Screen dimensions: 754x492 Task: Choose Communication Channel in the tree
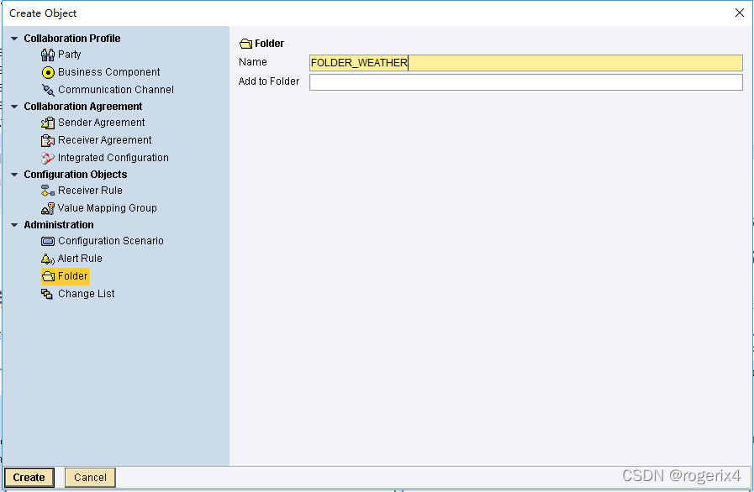116,90
